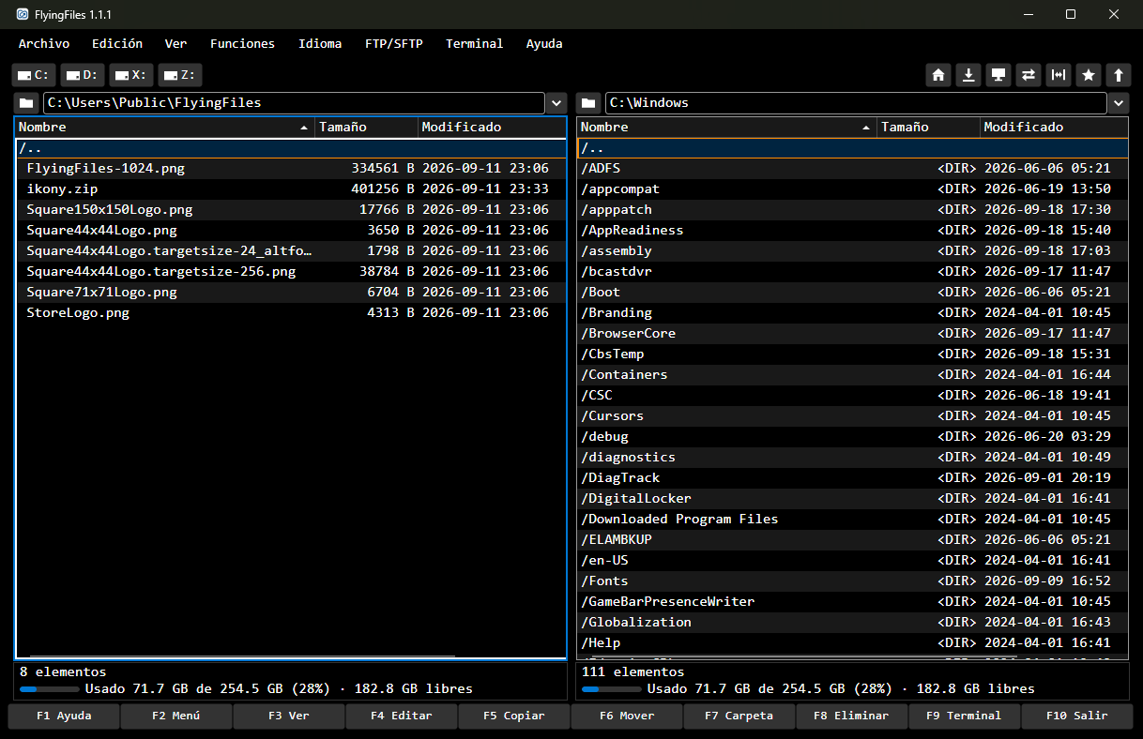
Task: Select the /Fonts folder row
Action: pyautogui.click(x=853, y=581)
